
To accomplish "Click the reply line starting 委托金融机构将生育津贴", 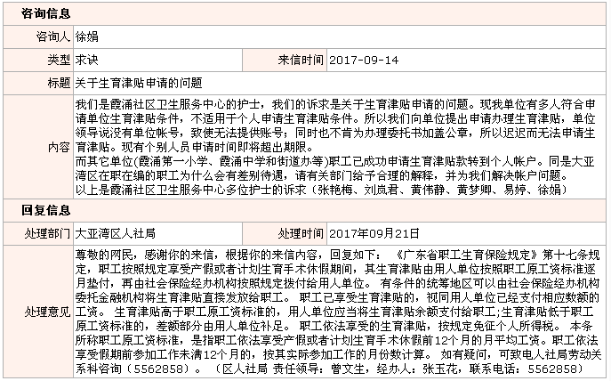I will (x=337, y=298).
